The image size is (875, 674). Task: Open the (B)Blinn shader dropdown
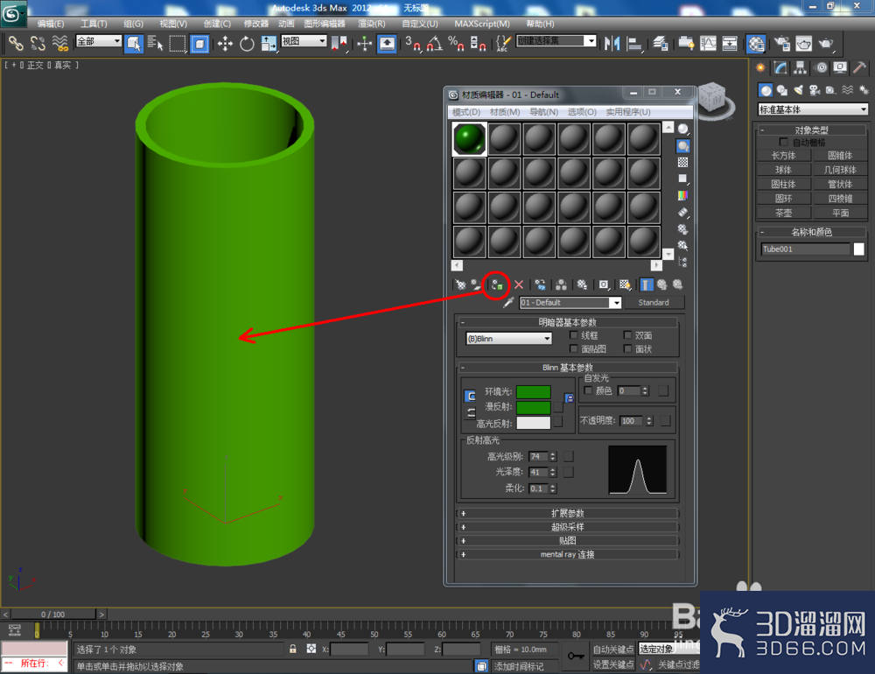coord(509,339)
